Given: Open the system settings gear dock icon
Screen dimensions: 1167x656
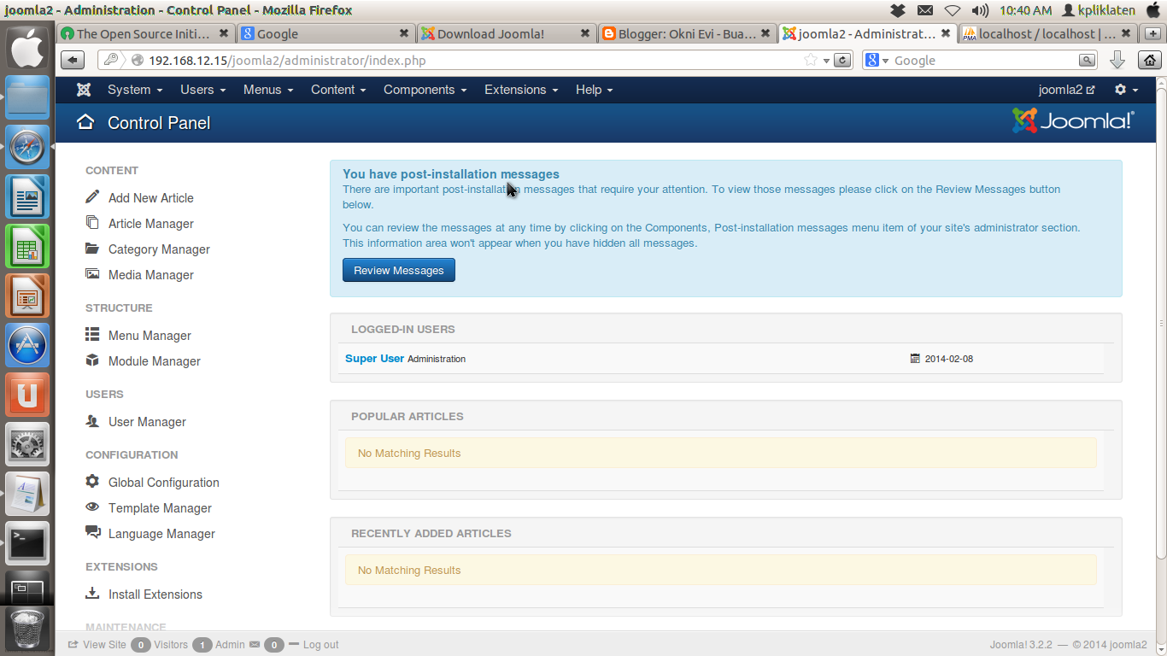Looking at the screenshot, I should click(x=27, y=444).
